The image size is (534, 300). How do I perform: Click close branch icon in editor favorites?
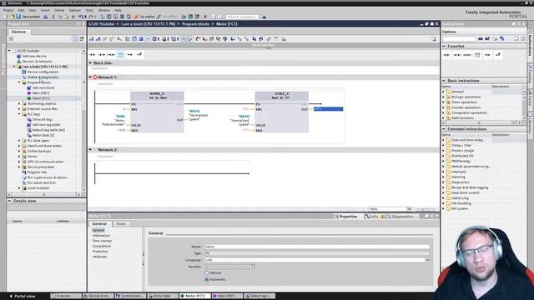(139, 54)
